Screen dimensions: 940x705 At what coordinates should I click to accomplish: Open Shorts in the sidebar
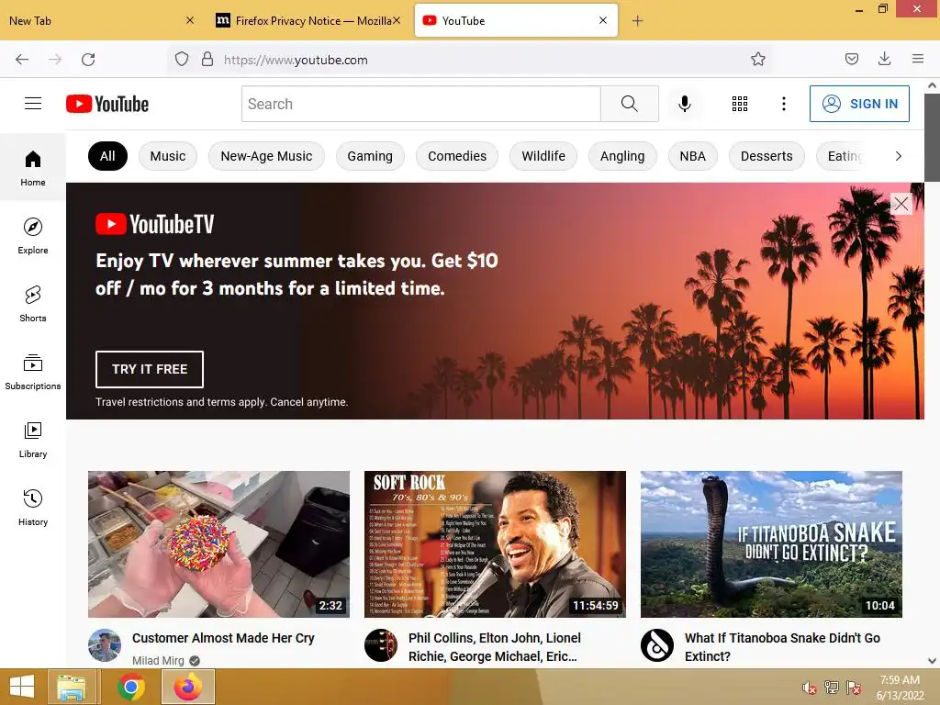tap(33, 303)
